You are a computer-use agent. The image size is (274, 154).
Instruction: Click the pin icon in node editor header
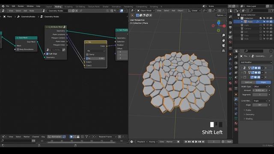(81, 11)
